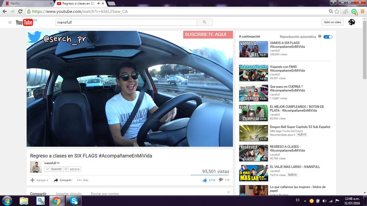This screenshot has width=367, height=206.
Task: Switch to Insertar vínculo tab
Action: tap(69, 193)
